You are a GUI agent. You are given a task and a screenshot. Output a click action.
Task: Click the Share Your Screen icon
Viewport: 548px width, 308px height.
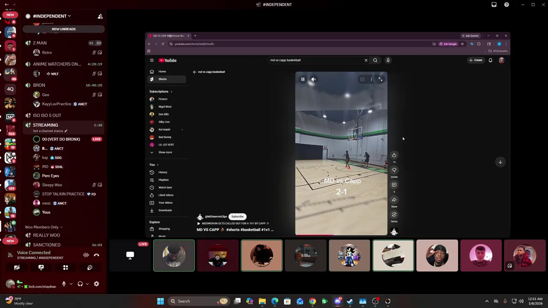click(x=41, y=267)
